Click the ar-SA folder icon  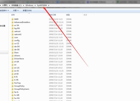[12, 25]
